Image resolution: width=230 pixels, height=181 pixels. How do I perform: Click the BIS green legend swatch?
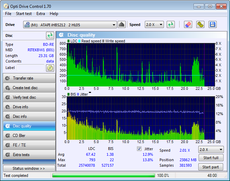tap(68, 94)
